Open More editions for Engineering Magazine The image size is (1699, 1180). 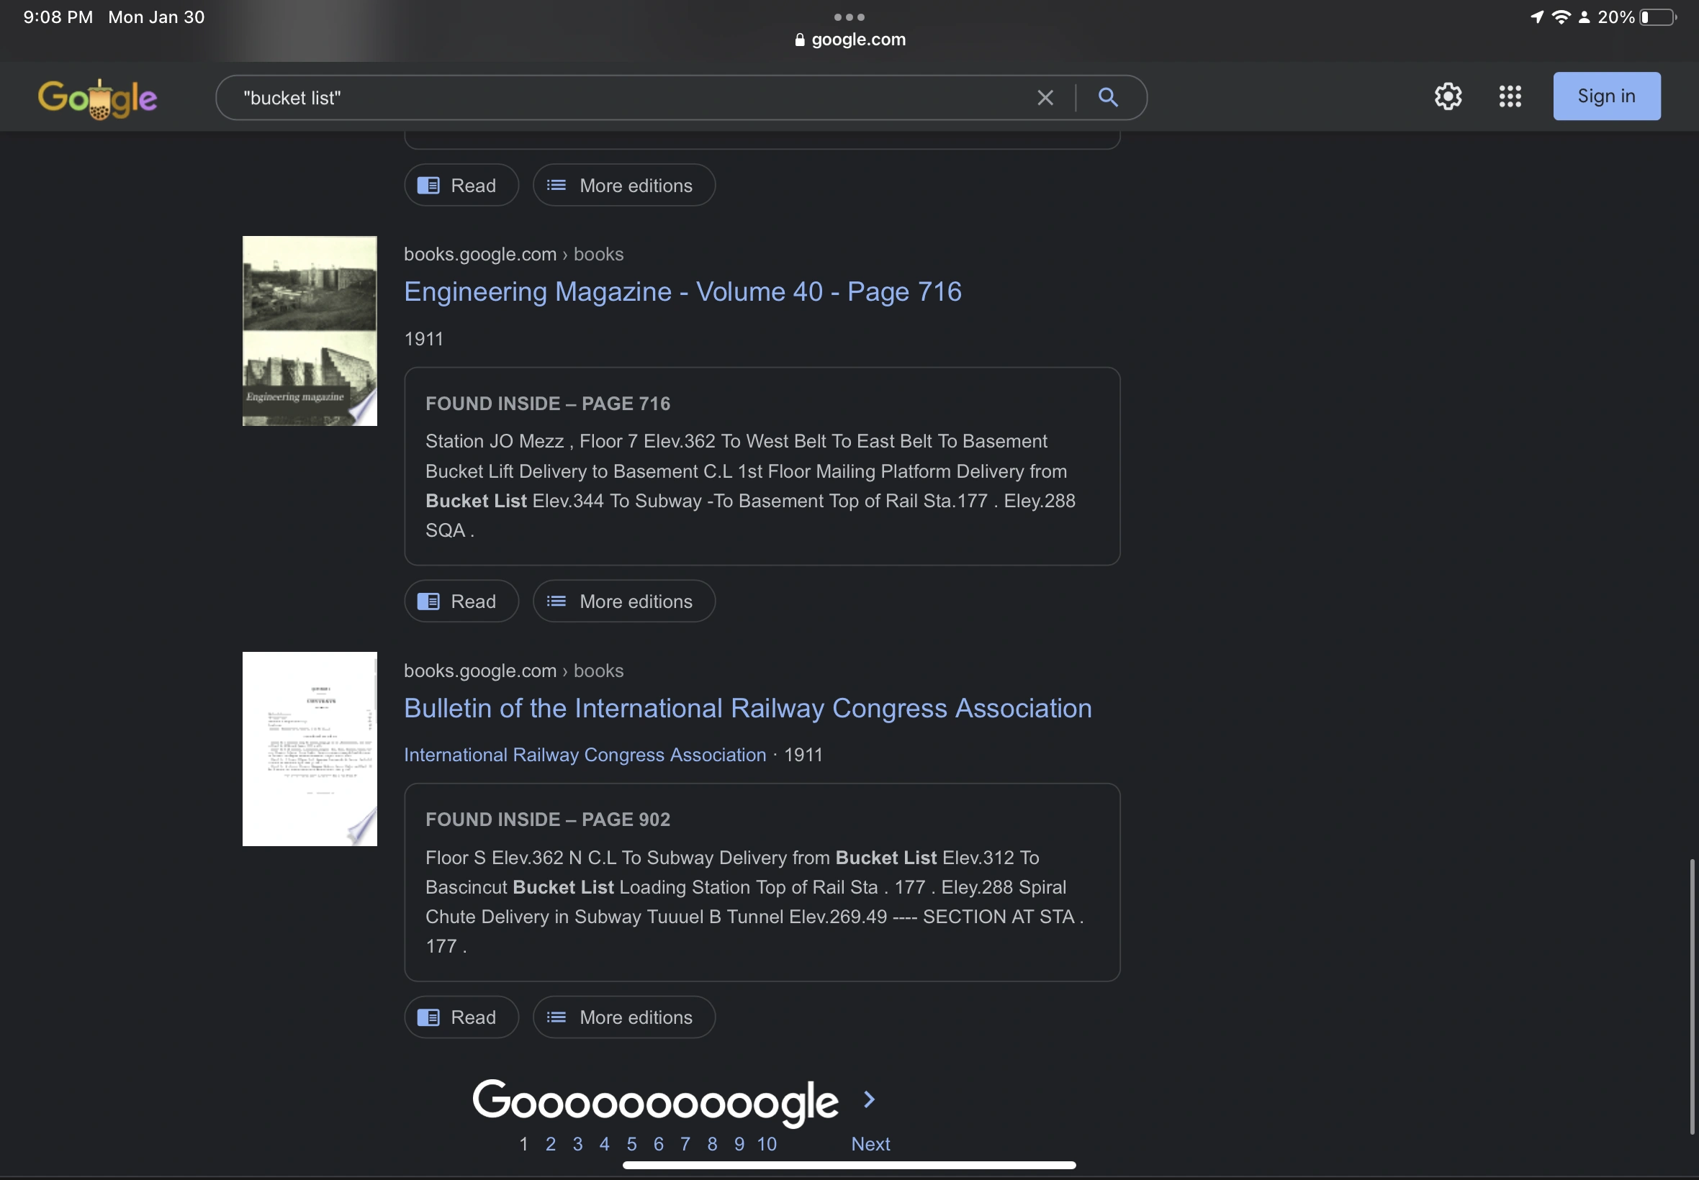click(623, 601)
